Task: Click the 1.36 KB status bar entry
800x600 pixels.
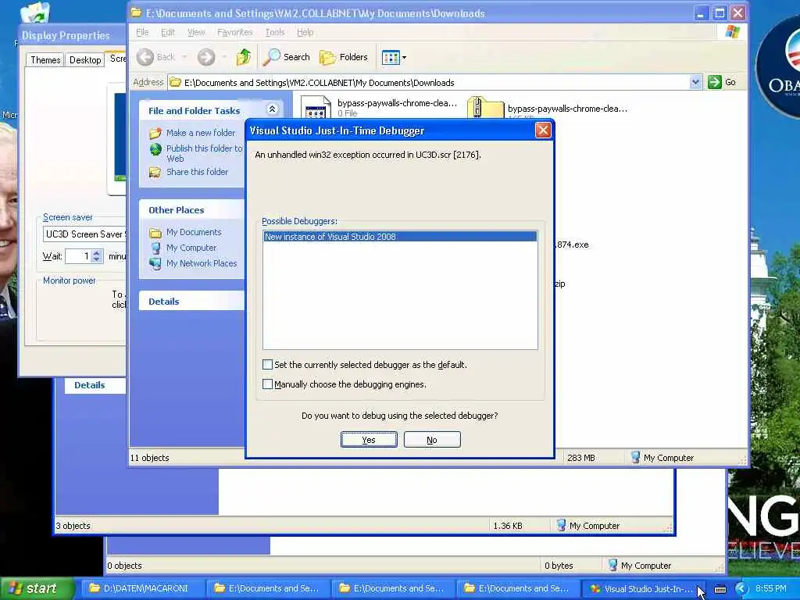Action: (x=508, y=526)
